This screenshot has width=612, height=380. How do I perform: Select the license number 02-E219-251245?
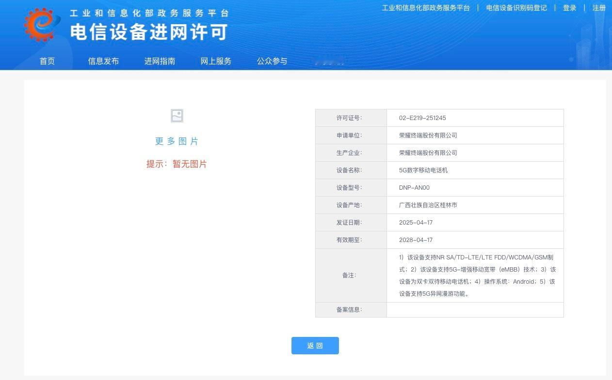(422, 118)
